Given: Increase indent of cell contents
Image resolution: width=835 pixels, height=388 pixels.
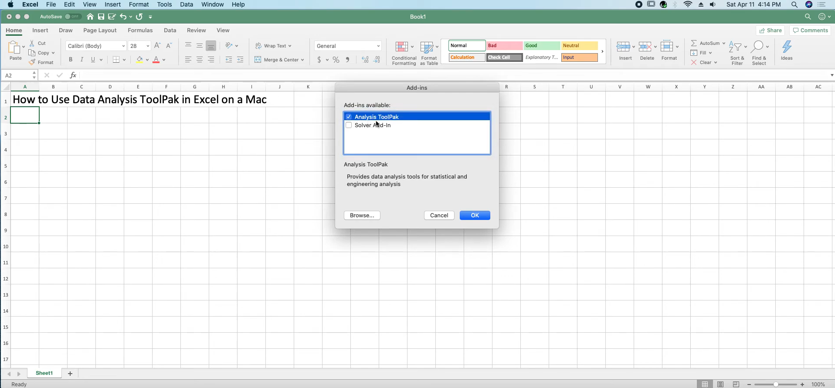Looking at the screenshot, I should [x=240, y=60].
